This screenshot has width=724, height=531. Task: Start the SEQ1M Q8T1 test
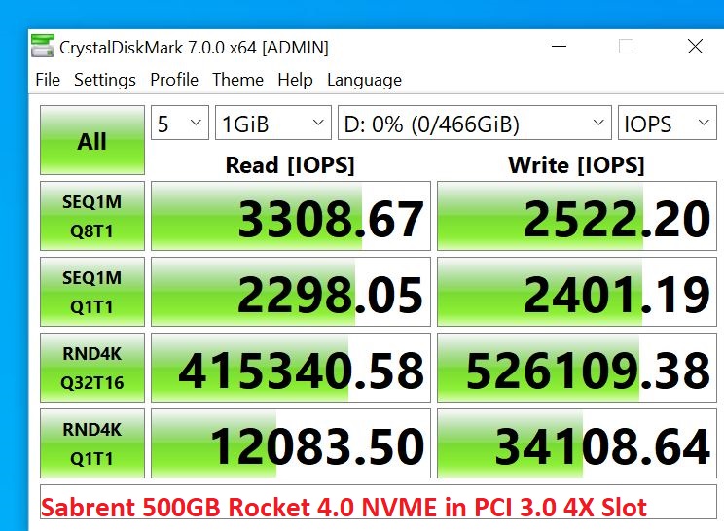[92, 216]
